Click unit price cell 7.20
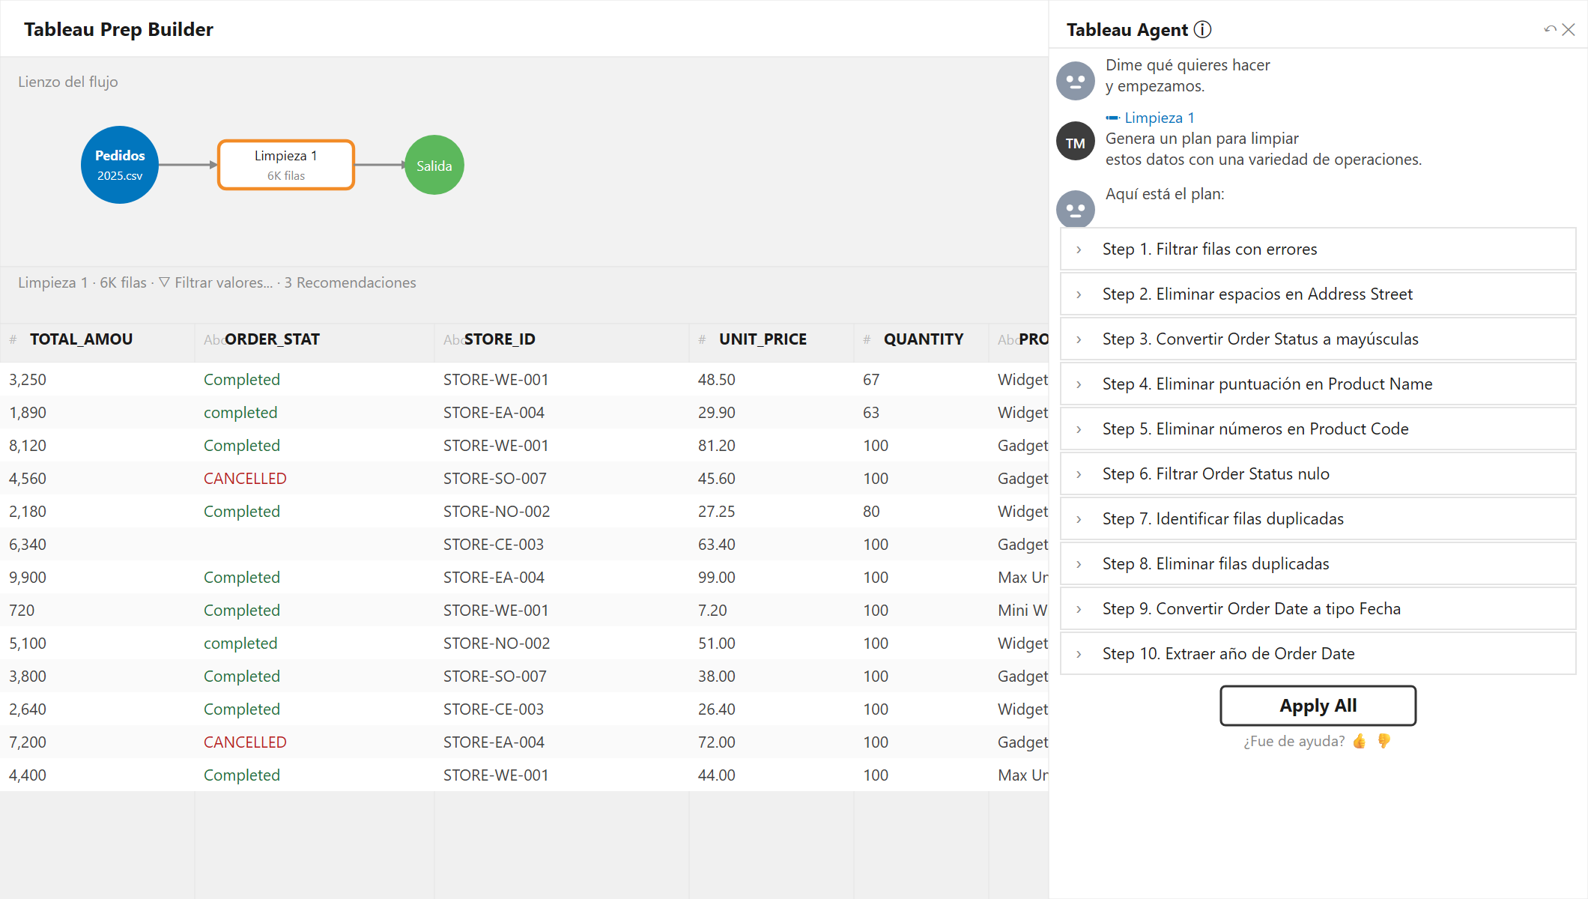The height and width of the screenshot is (899, 1588). (712, 611)
